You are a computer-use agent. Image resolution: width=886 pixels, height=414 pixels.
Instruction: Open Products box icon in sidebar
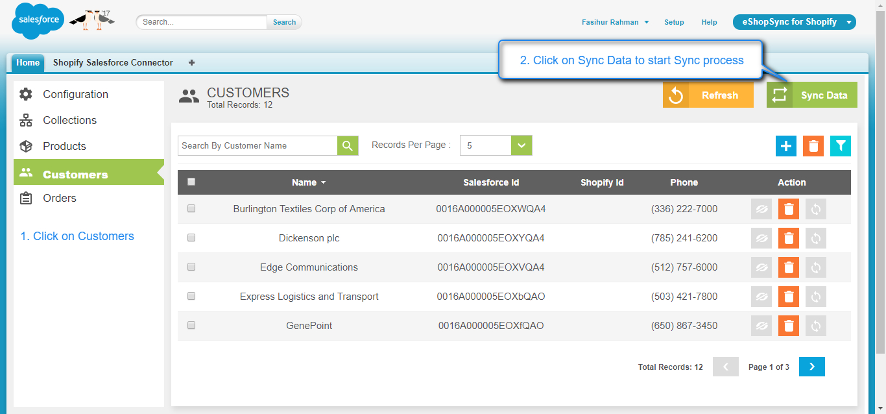point(26,146)
